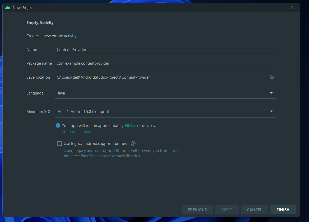Enable Use legacy android.support libraries
Screen dimensions: 309x222
point(59,143)
